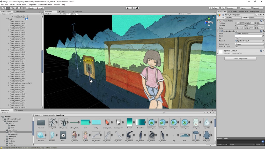Click the white Color field swatch
This screenshot has width=265, height=149.
pos(248,36)
